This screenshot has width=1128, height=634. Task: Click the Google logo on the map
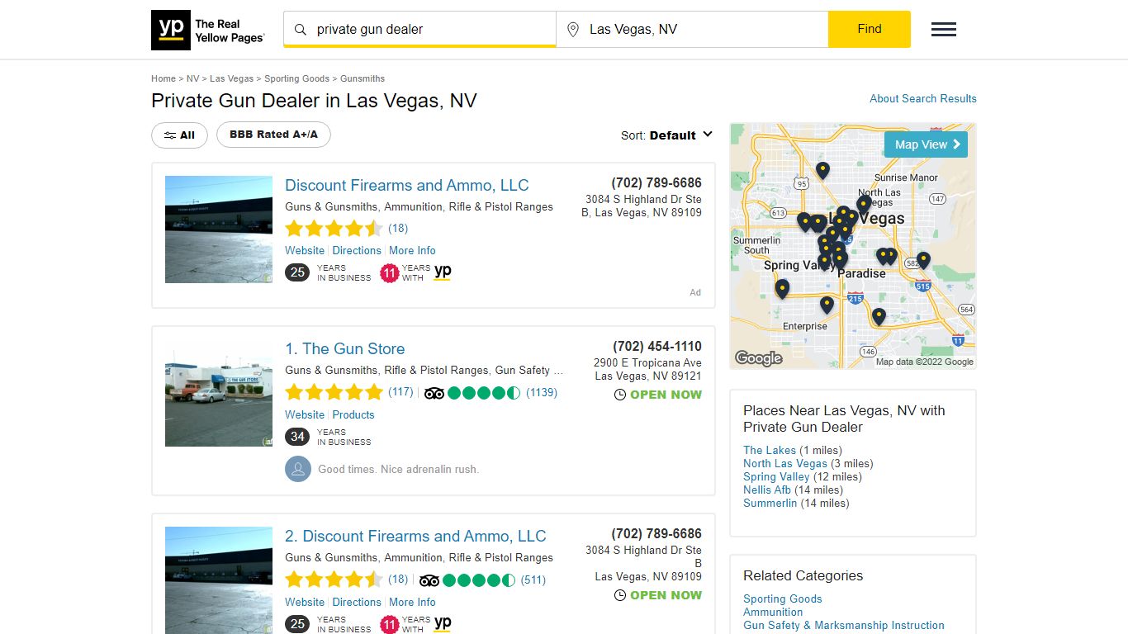pos(758,358)
